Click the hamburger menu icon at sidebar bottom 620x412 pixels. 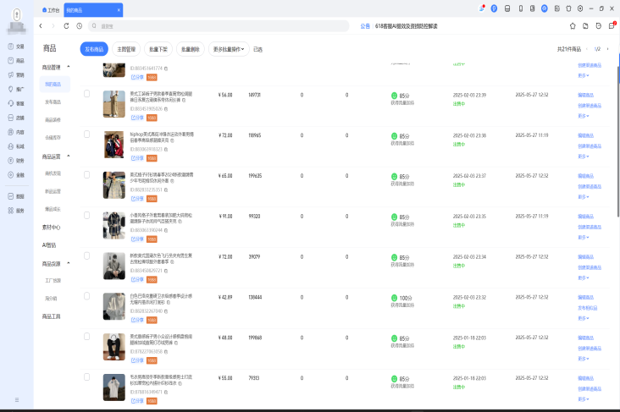(x=16, y=398)
